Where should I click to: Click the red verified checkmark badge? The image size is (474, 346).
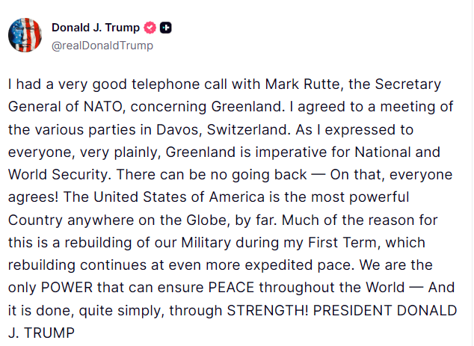(150, 28)
